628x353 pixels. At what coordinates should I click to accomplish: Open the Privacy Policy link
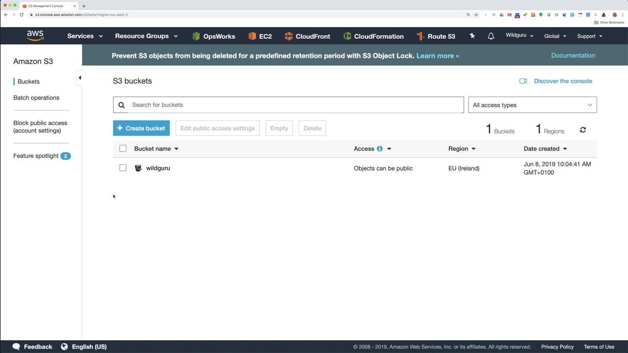point(557,347)
